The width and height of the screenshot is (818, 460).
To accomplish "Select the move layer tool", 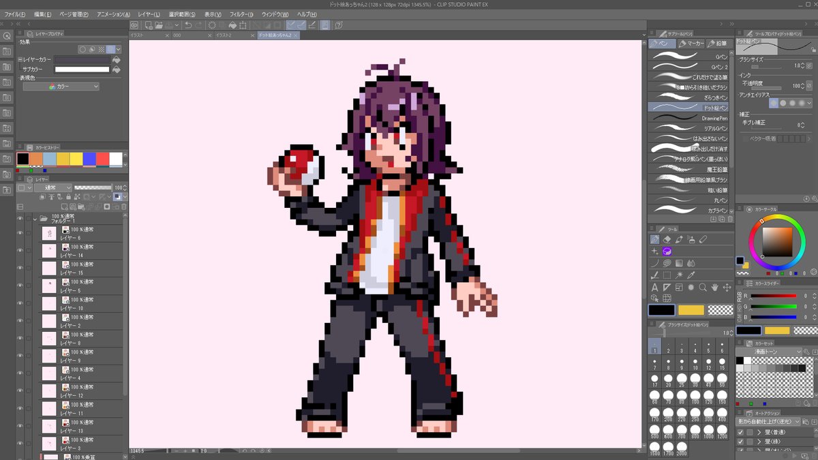I will tap(727, 287).
